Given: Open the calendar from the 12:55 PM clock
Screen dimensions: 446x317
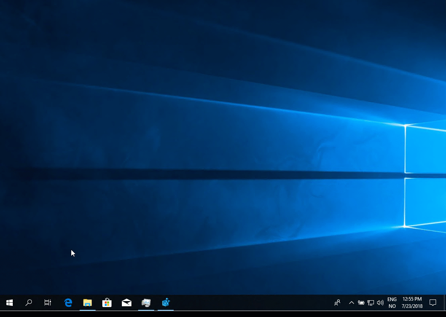Looking at the screenshot, I should [x=412, y=303].
